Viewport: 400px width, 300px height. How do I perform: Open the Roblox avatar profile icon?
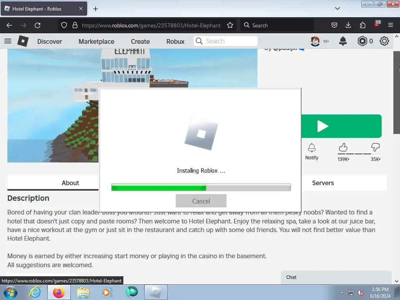[x=315, y=41]
